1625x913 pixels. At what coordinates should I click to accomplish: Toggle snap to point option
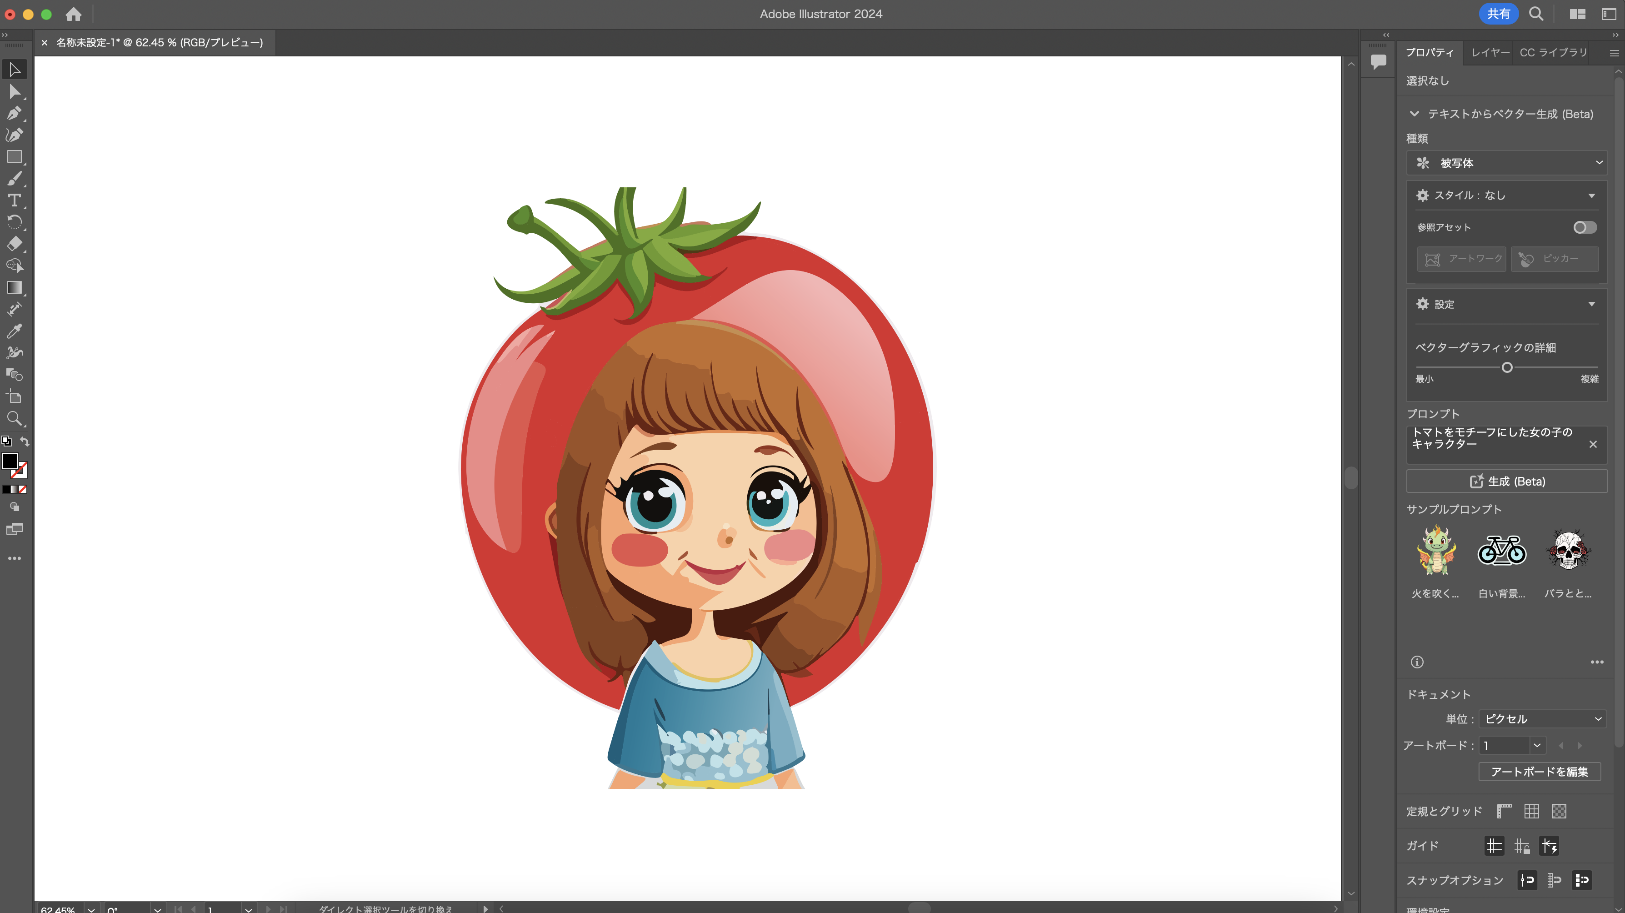(1527, 880)
